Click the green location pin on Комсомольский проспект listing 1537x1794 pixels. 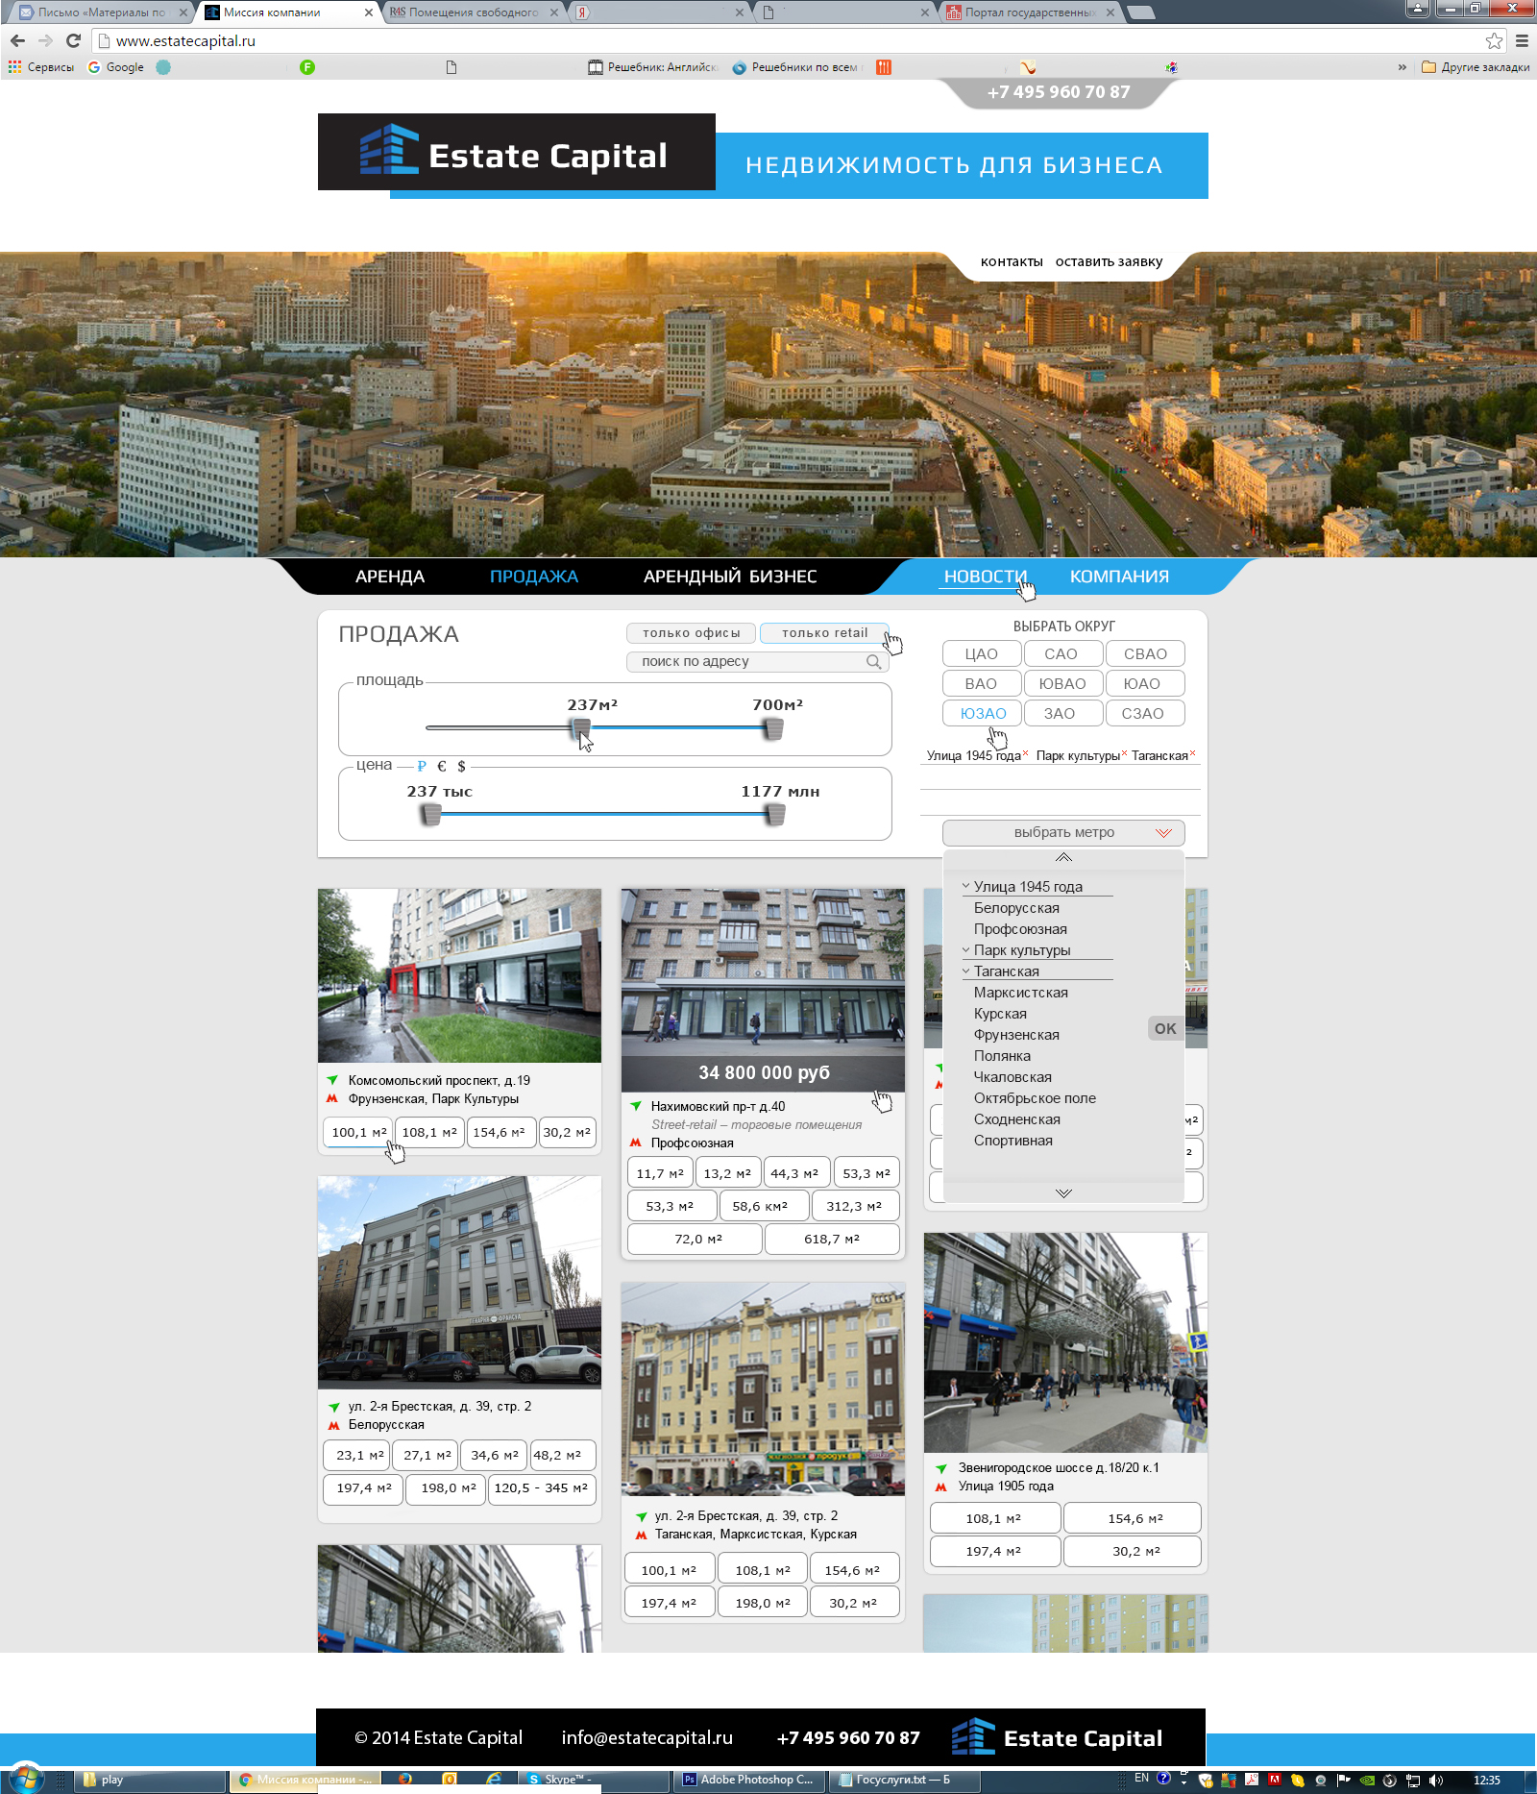click(x=332, y=1078)
